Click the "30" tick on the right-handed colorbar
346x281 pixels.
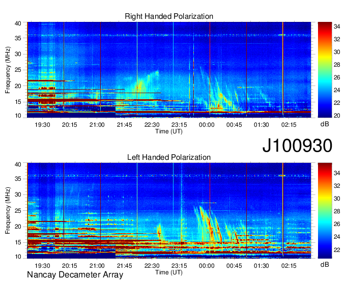pos(337,52)
